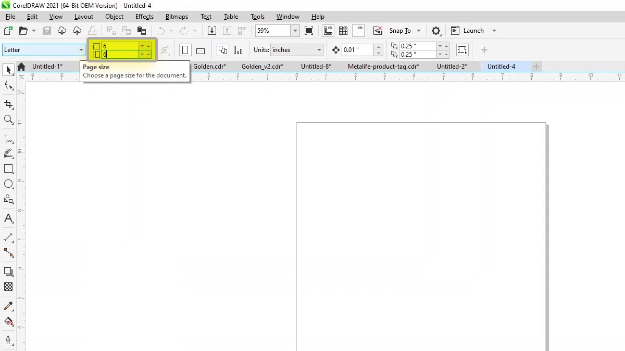Image resolution: width=625 pixels, height=351 pixels.
Task: Choose the Rectangle tool
Action: (8, 168)
